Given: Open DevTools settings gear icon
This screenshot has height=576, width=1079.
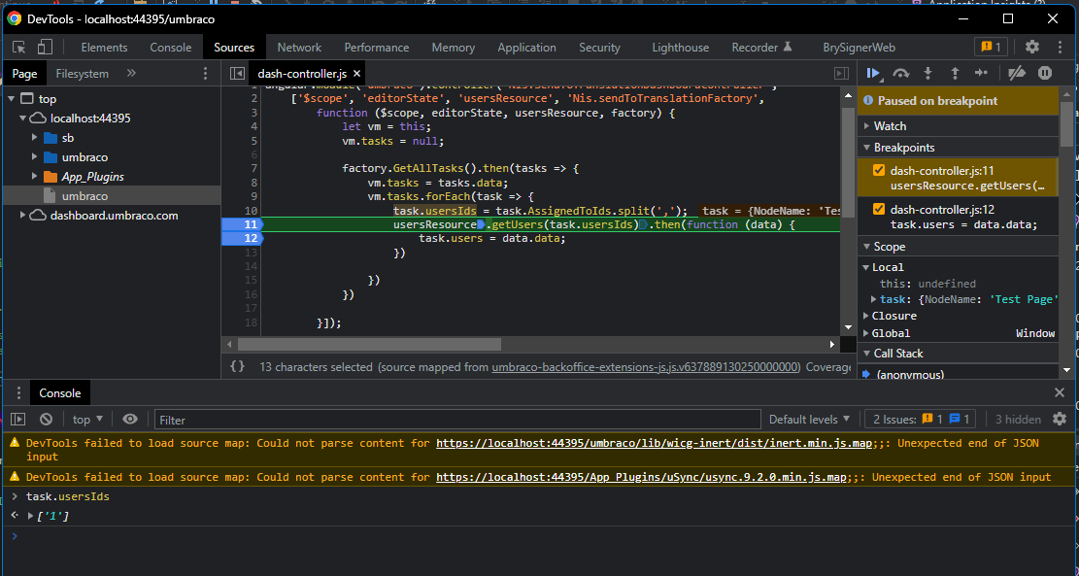Looking at the screenshot, I should (1032, 47).
